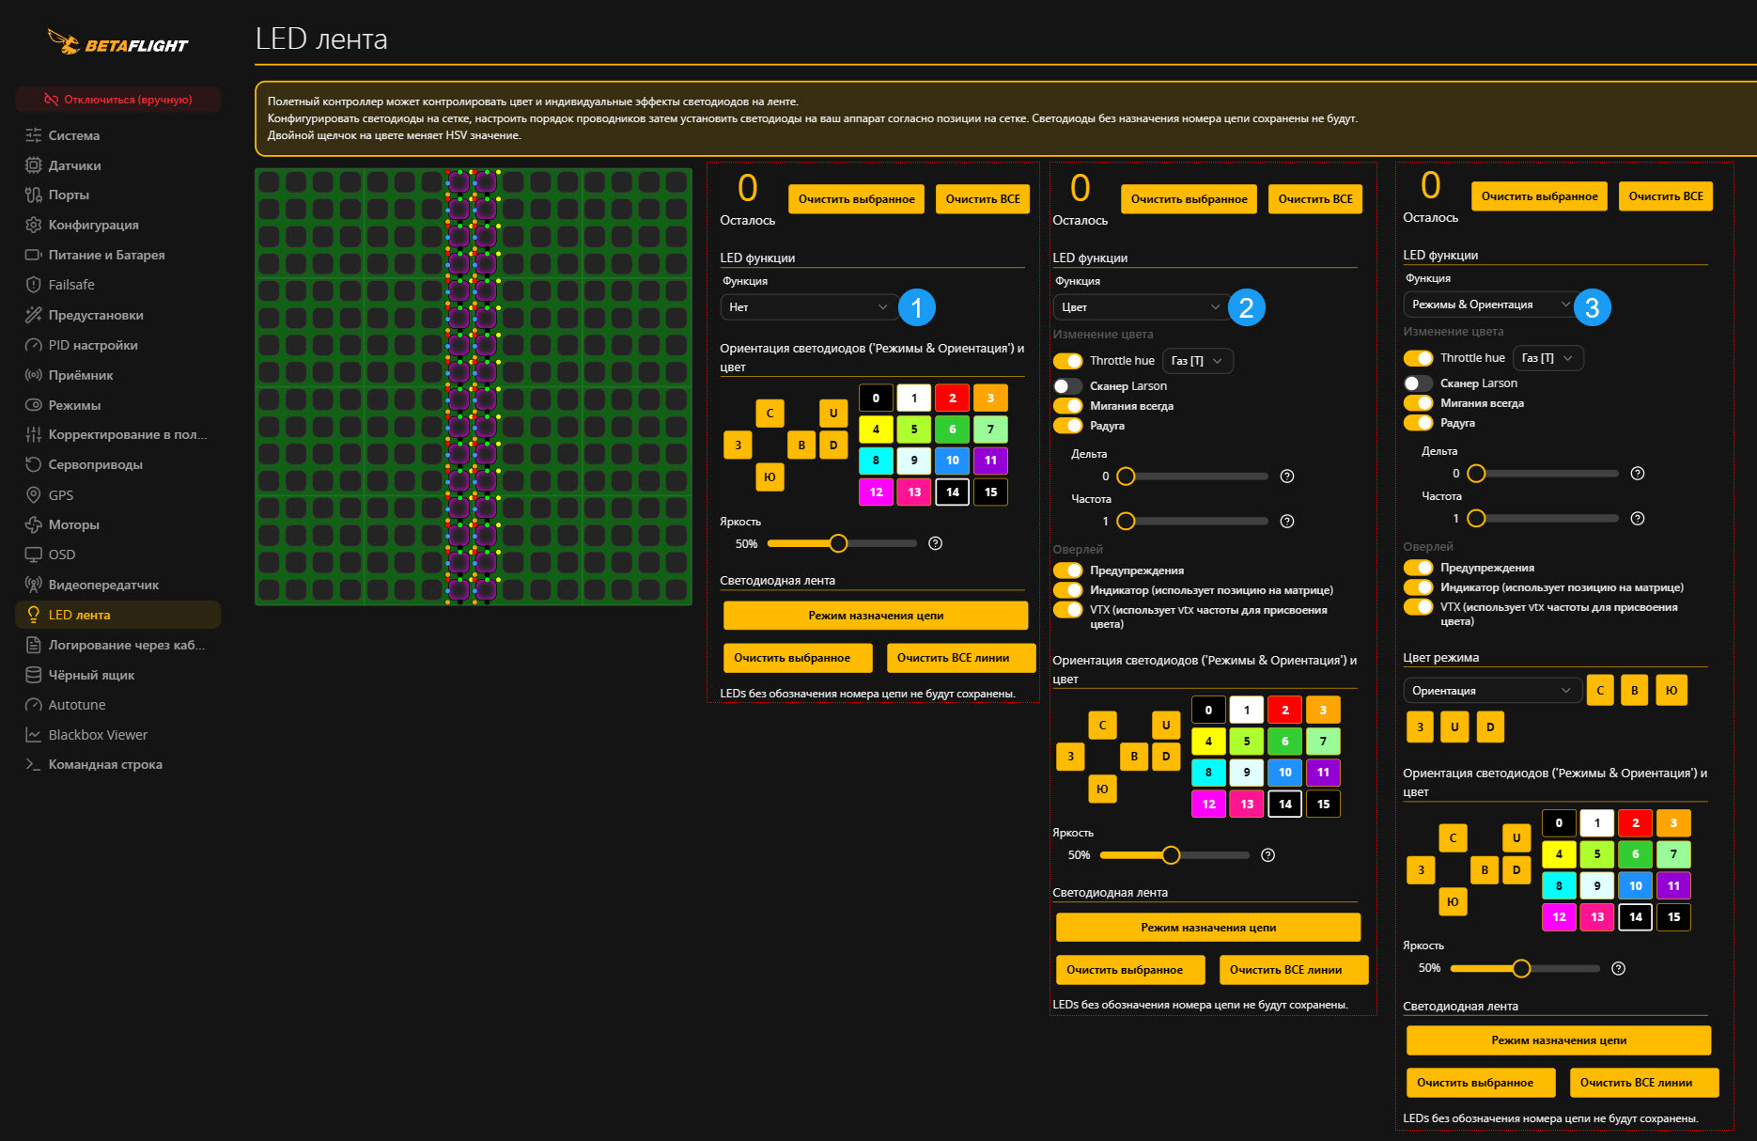Viewport: 1757px width, 1141px height.
Task: Select LED лента in the sidebar
Action: 117,615
